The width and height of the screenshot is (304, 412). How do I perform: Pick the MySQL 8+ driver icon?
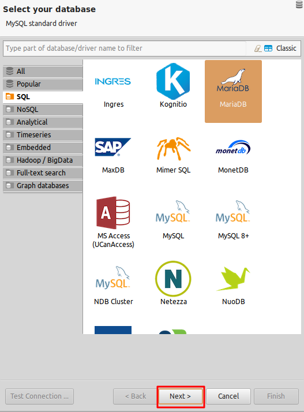click(233, 212)
